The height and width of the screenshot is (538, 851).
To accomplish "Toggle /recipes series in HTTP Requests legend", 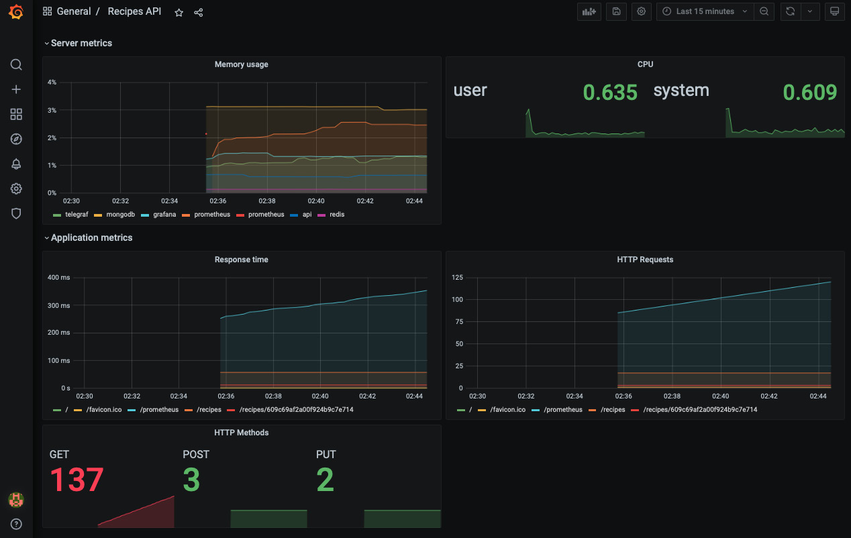I will coord(612,409).
